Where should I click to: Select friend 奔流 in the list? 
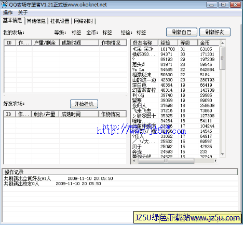175,152
